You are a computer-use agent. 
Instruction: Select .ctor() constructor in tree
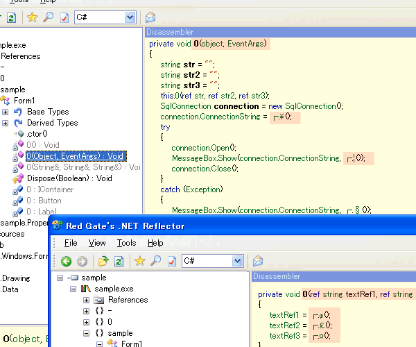pos(37,134)
